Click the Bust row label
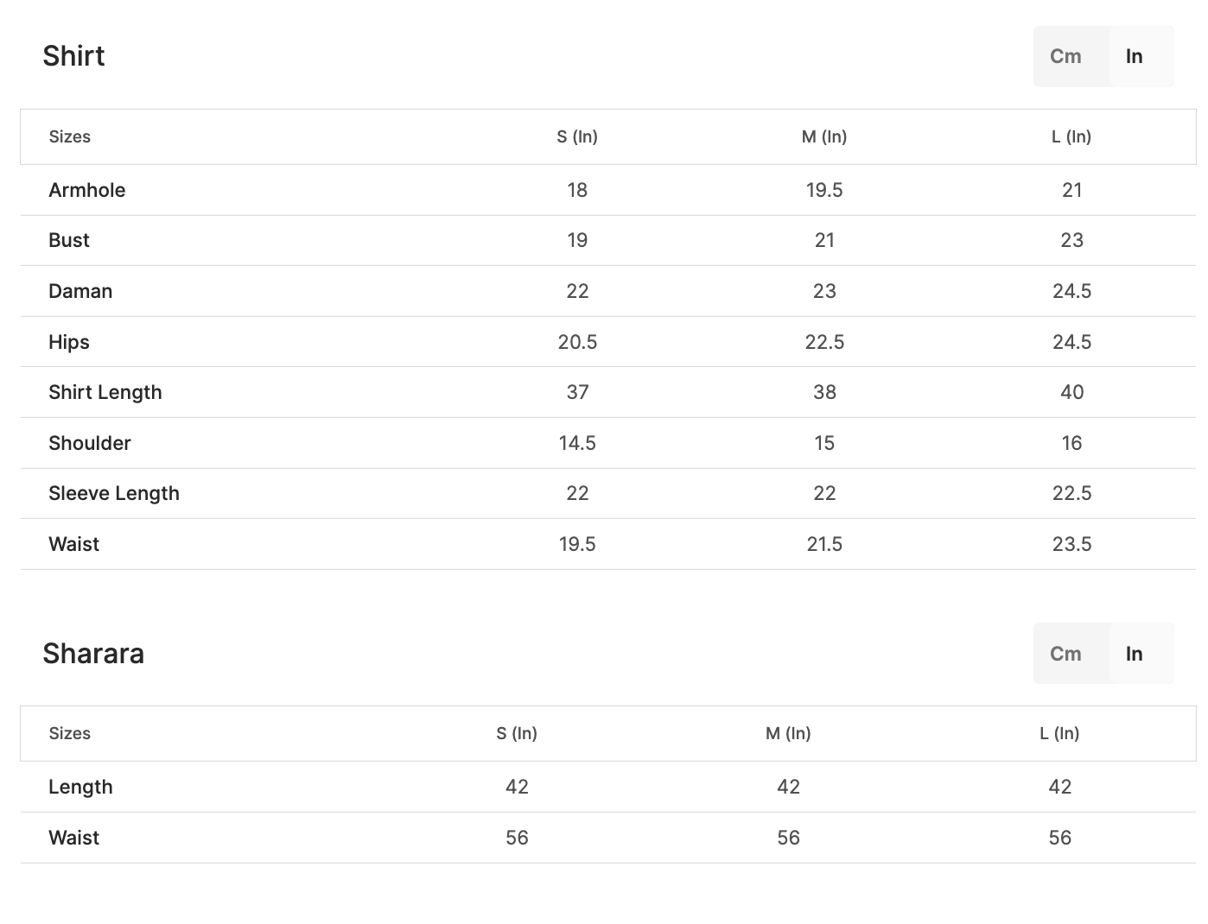The width and height of the screenshot is (1208, 924). point(69,240)
